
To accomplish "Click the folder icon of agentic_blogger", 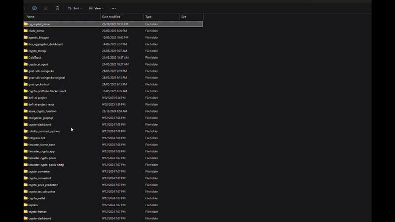I will pos(26,37).
